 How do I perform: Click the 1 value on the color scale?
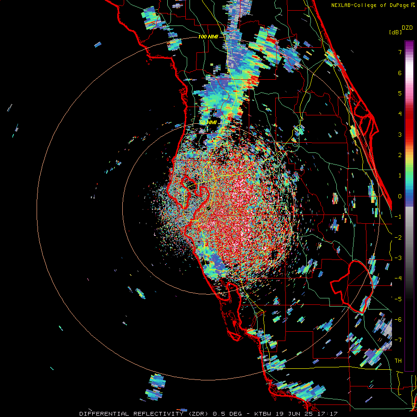(400, 176)
